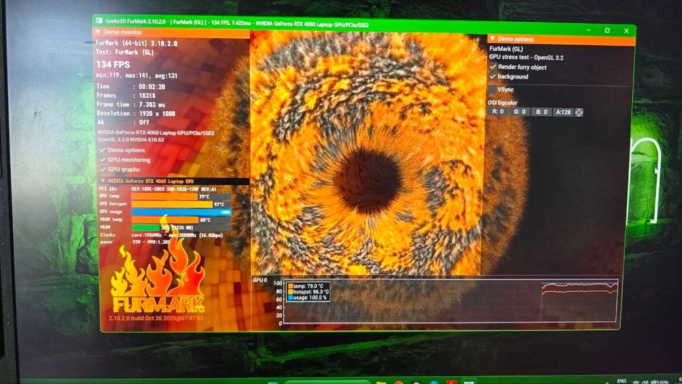Toggle the GPU monitoring checkbox
This screenshot has width=682, height=384.
pos(103,160)
